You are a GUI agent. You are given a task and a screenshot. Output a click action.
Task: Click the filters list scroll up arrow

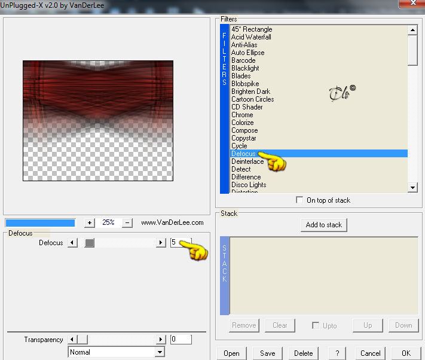pos(412,30)
